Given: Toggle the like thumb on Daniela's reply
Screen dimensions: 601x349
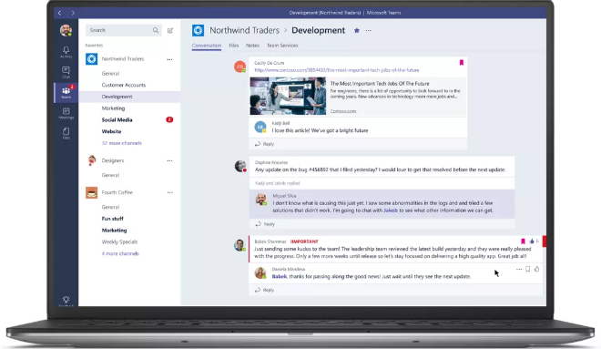Looking at the screenshot, I should [x=536, y=269].
